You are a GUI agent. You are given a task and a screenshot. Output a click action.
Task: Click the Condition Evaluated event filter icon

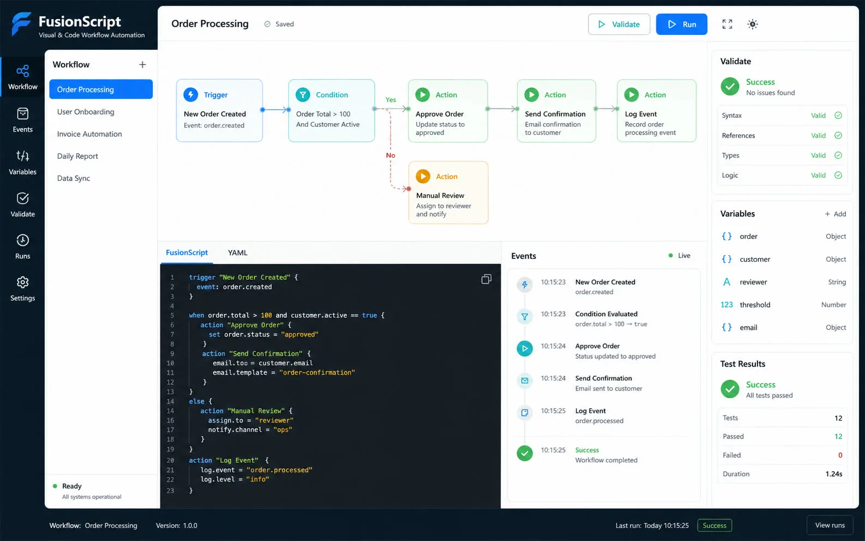pos(525,316)
